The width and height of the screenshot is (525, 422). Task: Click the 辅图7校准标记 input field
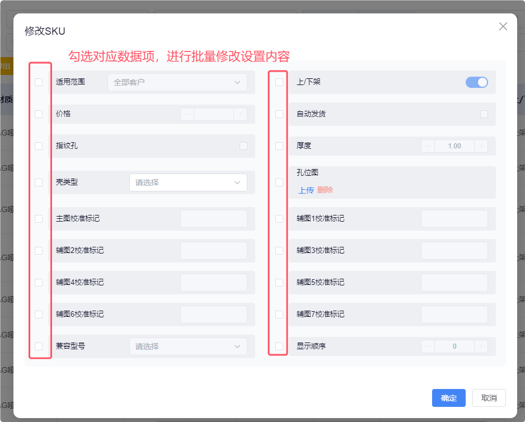point(454,315)
